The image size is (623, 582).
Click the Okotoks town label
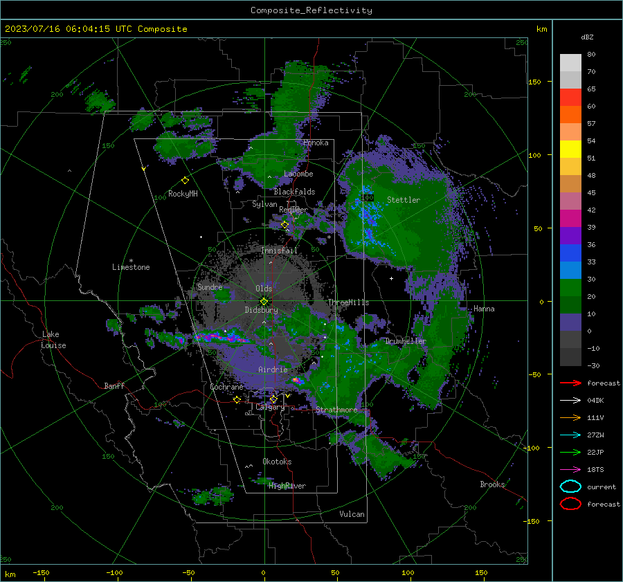pos(277,462)
